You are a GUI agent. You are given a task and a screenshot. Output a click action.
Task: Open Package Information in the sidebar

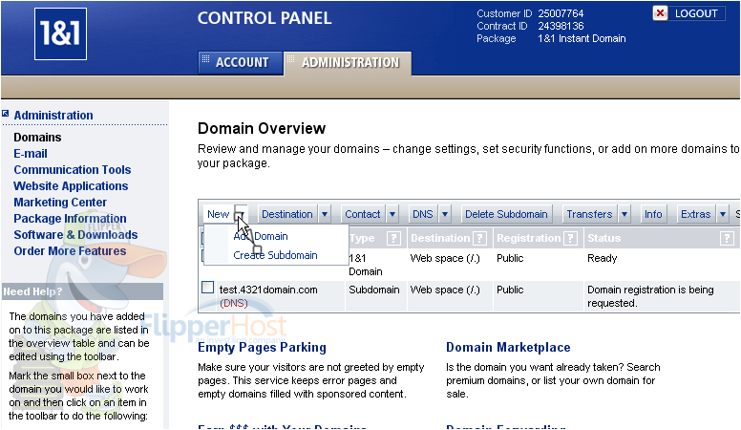click(70, 219)
